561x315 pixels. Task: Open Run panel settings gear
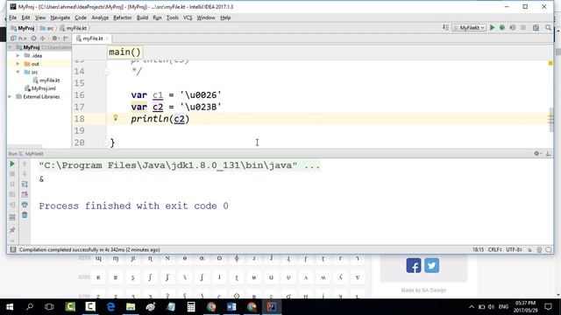(x=537, y=154)
